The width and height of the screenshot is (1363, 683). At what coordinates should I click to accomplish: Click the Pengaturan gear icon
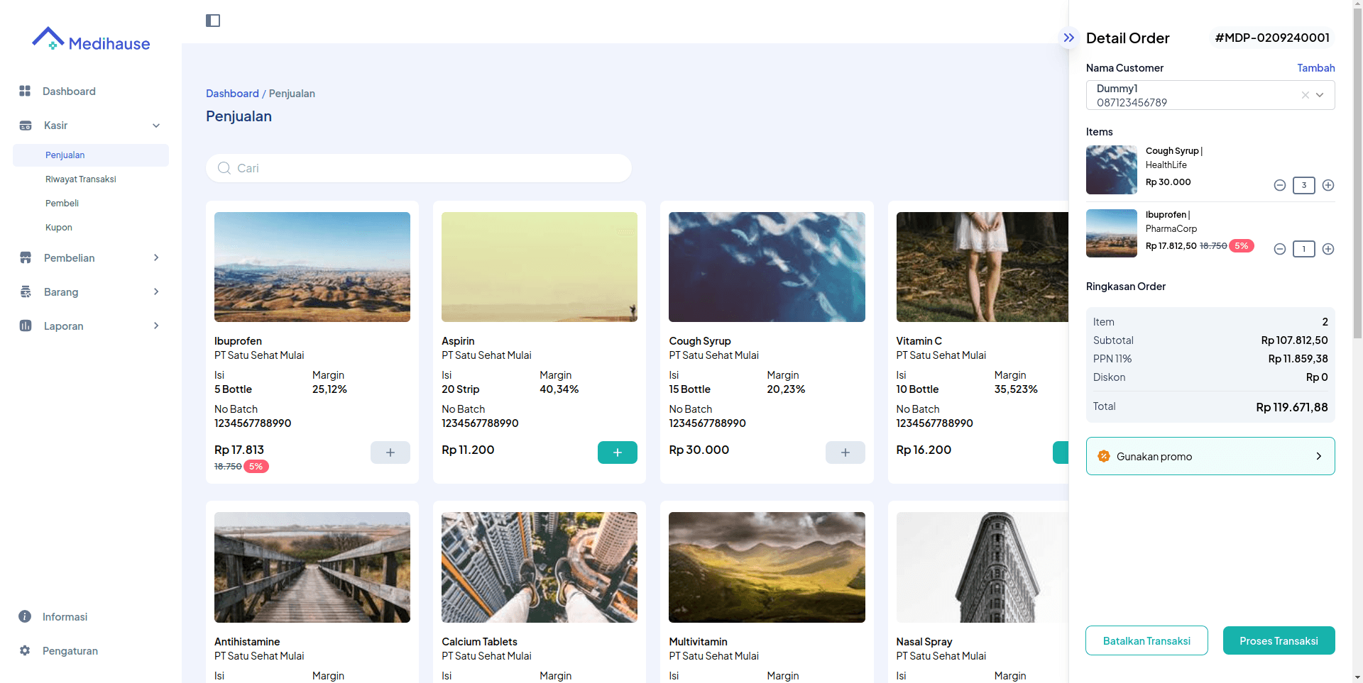(x=25, y=650)
